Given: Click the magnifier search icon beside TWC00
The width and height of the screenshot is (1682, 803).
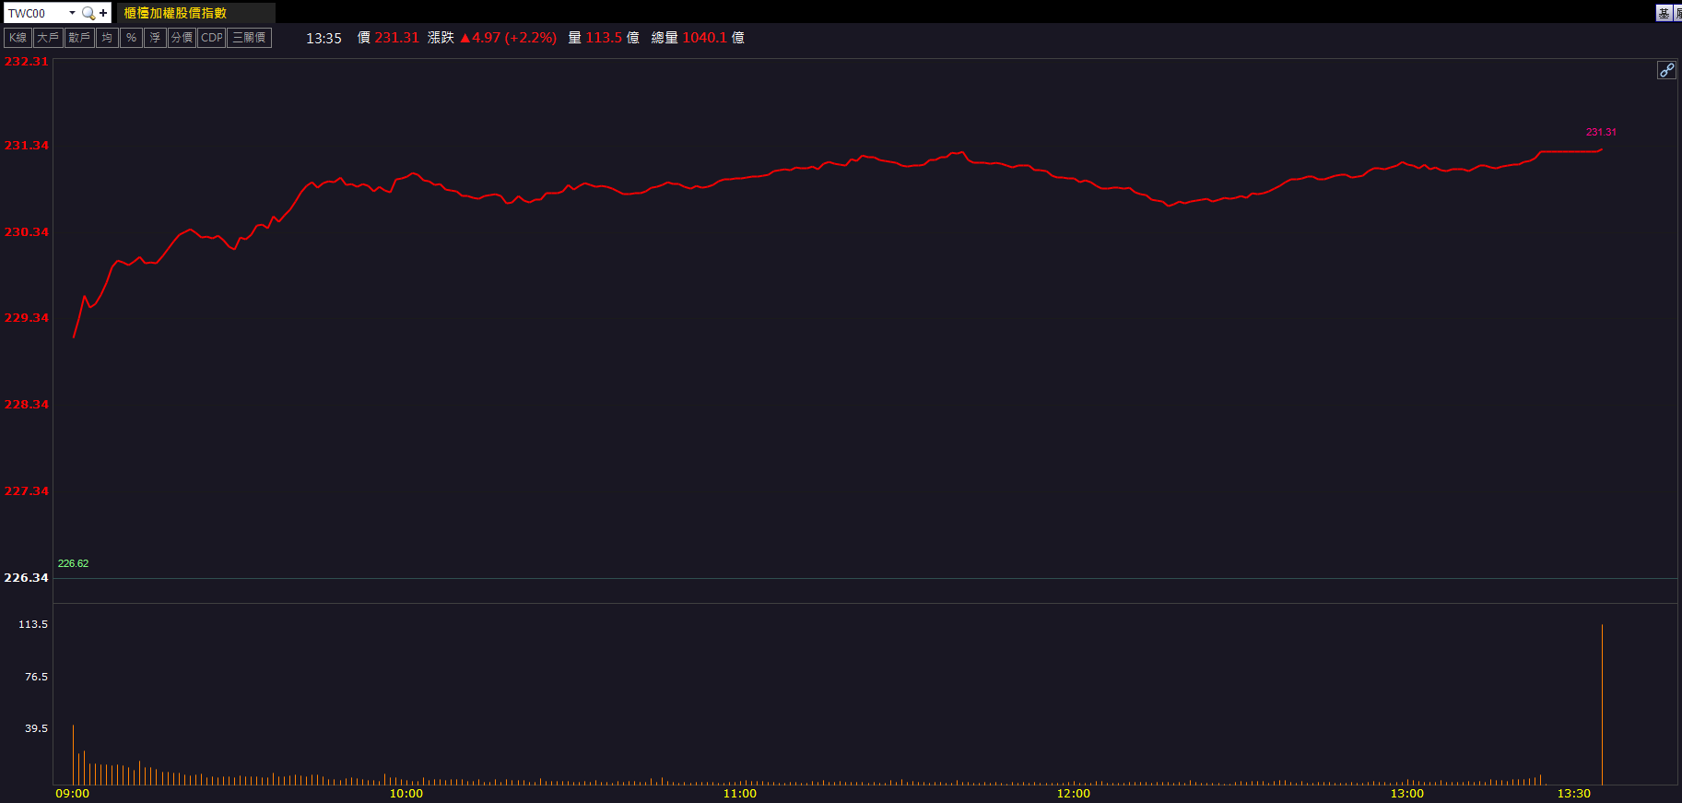Looking at the screenshot, I should pyautogui.click(x=88, y=13).
